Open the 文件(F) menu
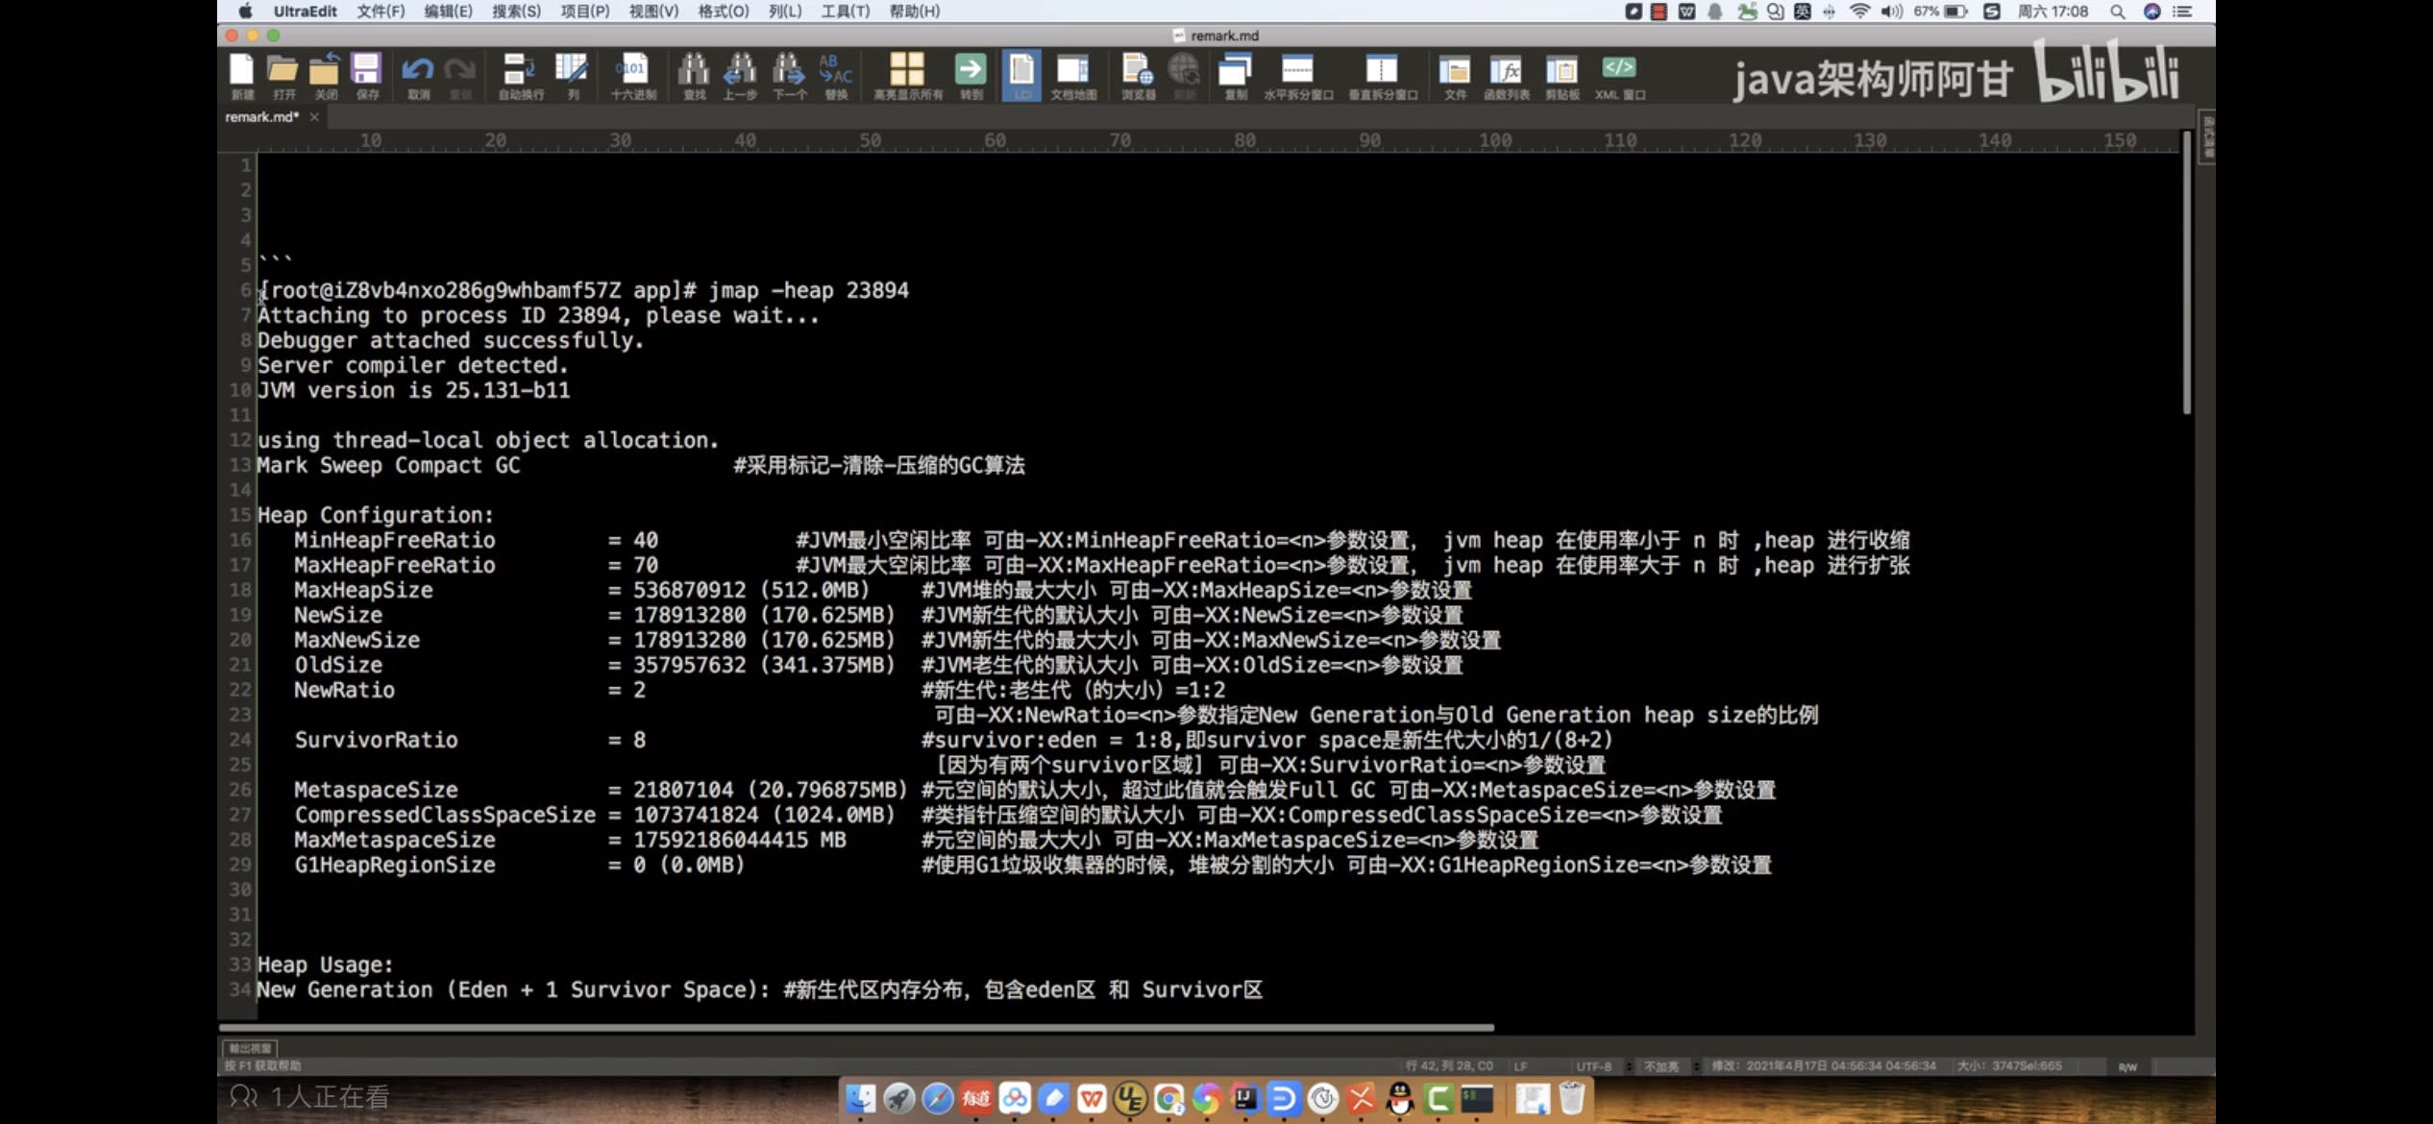 (381, 12)
